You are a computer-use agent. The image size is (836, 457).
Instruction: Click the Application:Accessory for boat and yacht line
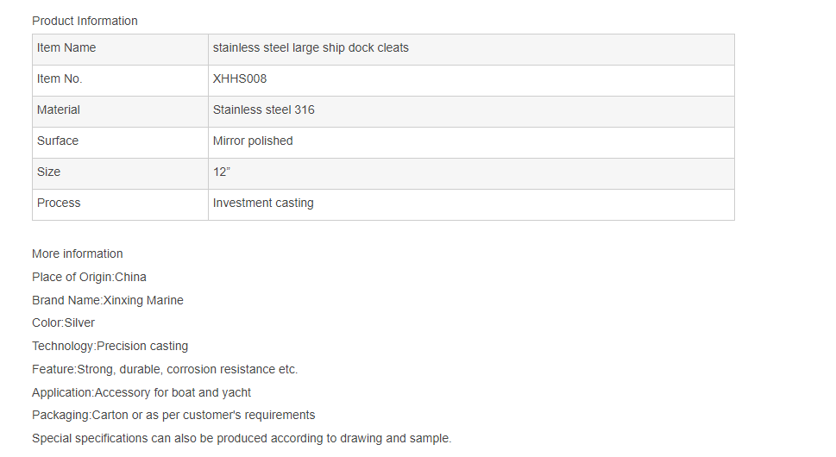coord(141,393)
